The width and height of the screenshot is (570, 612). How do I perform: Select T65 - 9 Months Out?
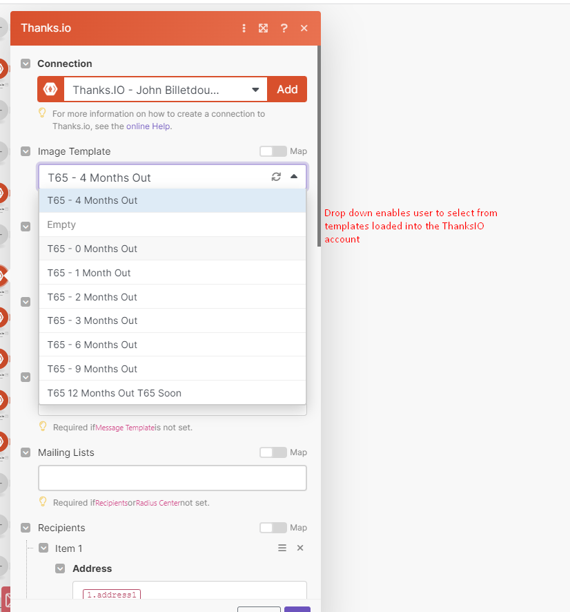[173, 370]
